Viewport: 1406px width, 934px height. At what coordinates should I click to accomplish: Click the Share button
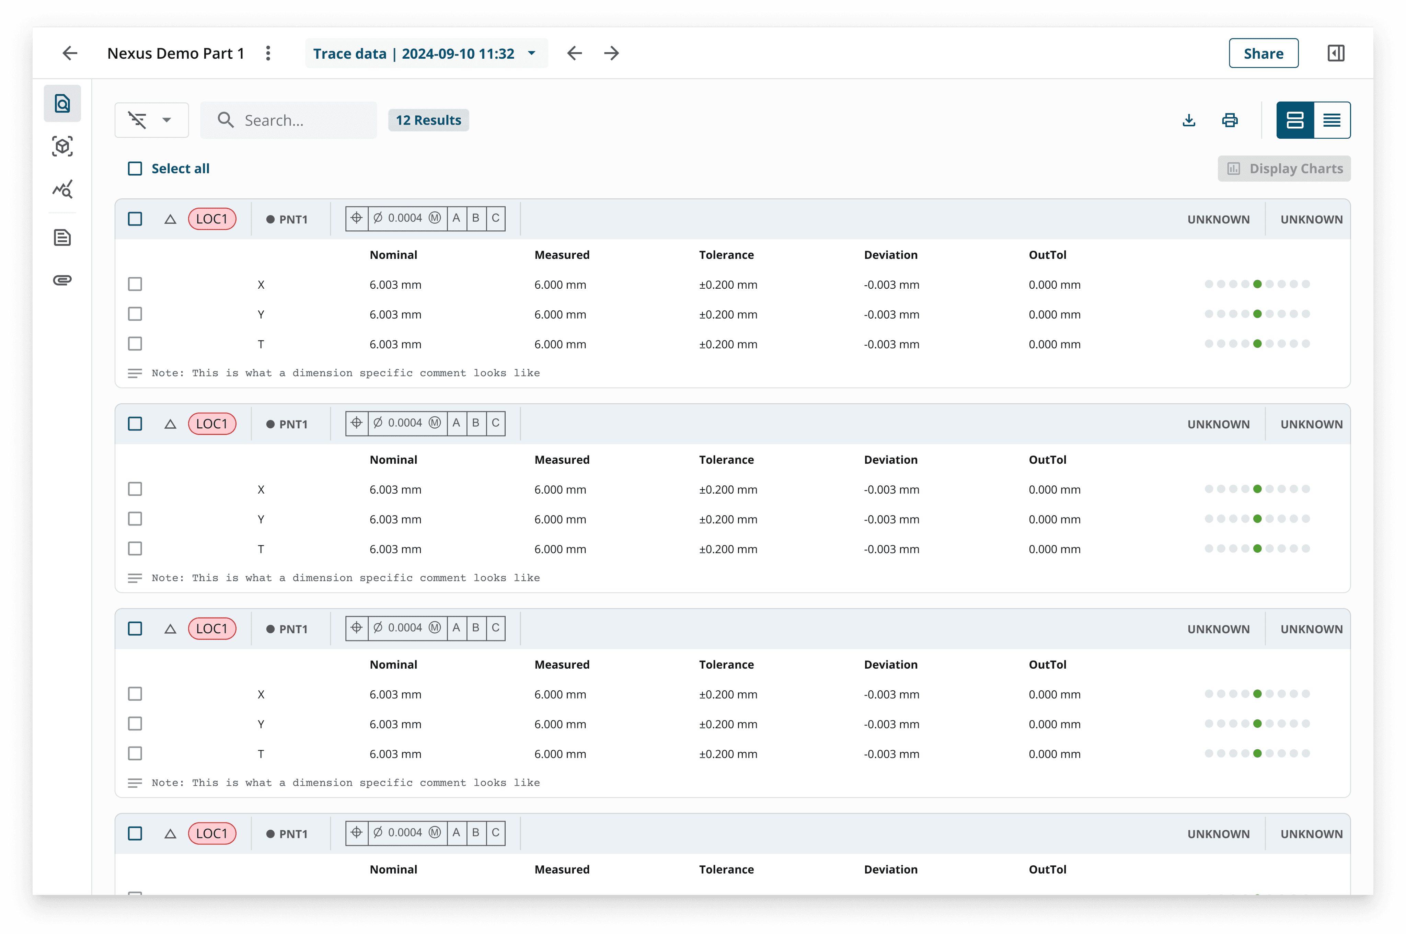coord(1263,54)
